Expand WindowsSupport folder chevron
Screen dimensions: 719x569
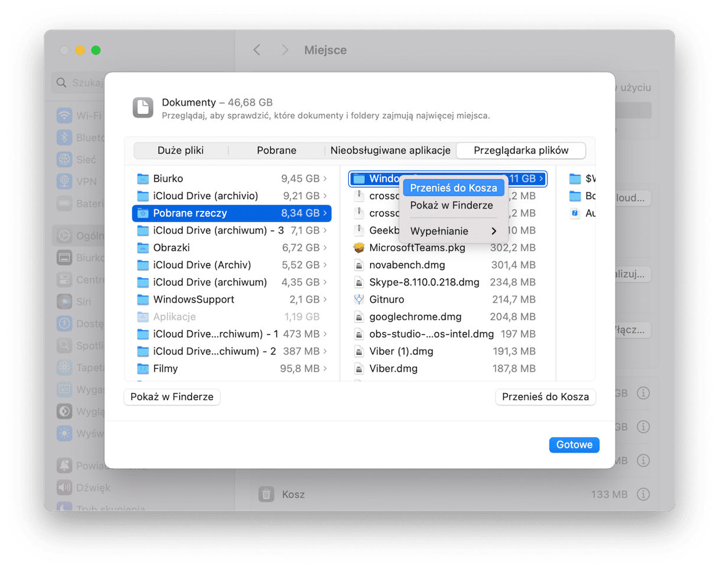[325, 300]
